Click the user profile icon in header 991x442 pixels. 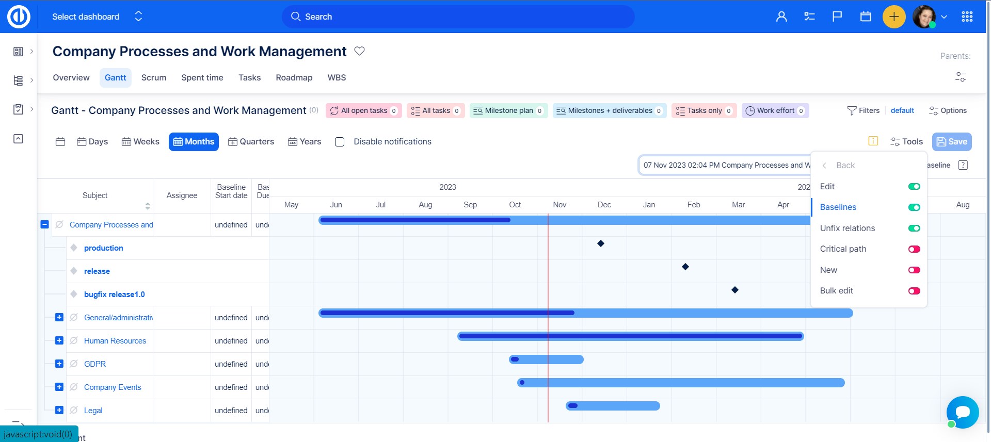(781, 17)
